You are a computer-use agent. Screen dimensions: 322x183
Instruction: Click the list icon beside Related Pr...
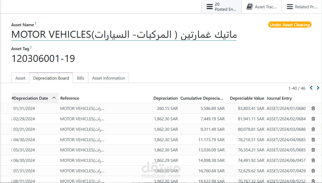click(290, 7)
